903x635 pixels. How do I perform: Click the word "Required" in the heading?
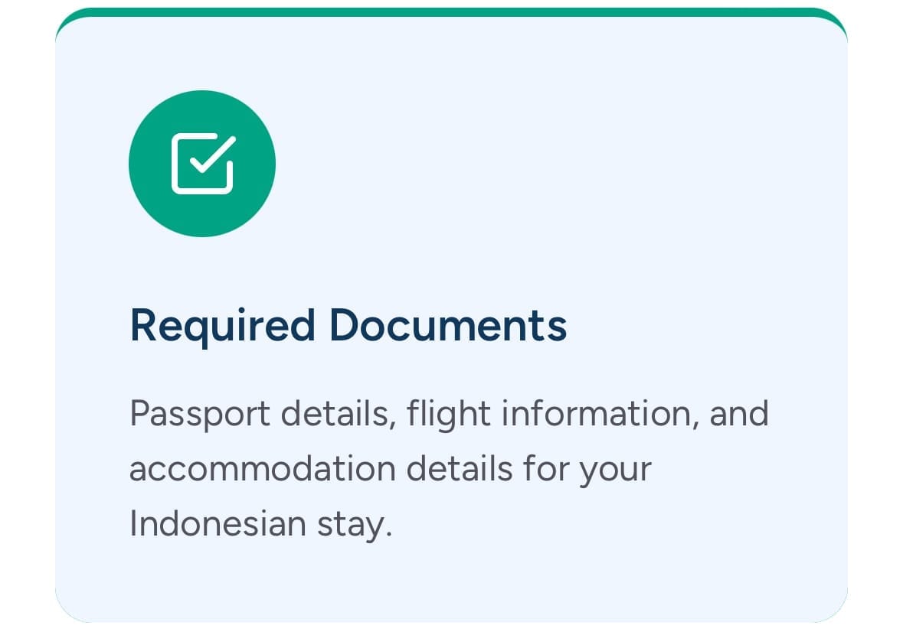222,324
